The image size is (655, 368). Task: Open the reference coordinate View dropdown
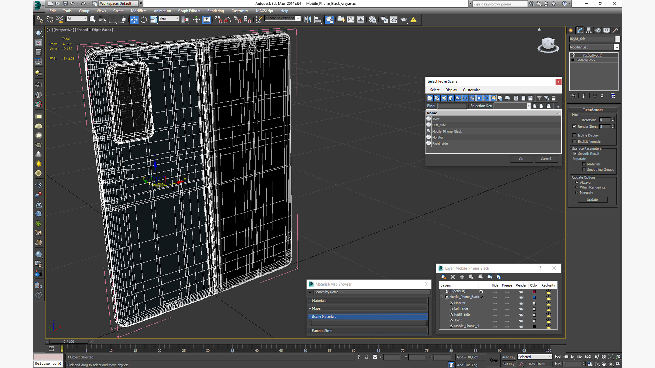[169, 18]
